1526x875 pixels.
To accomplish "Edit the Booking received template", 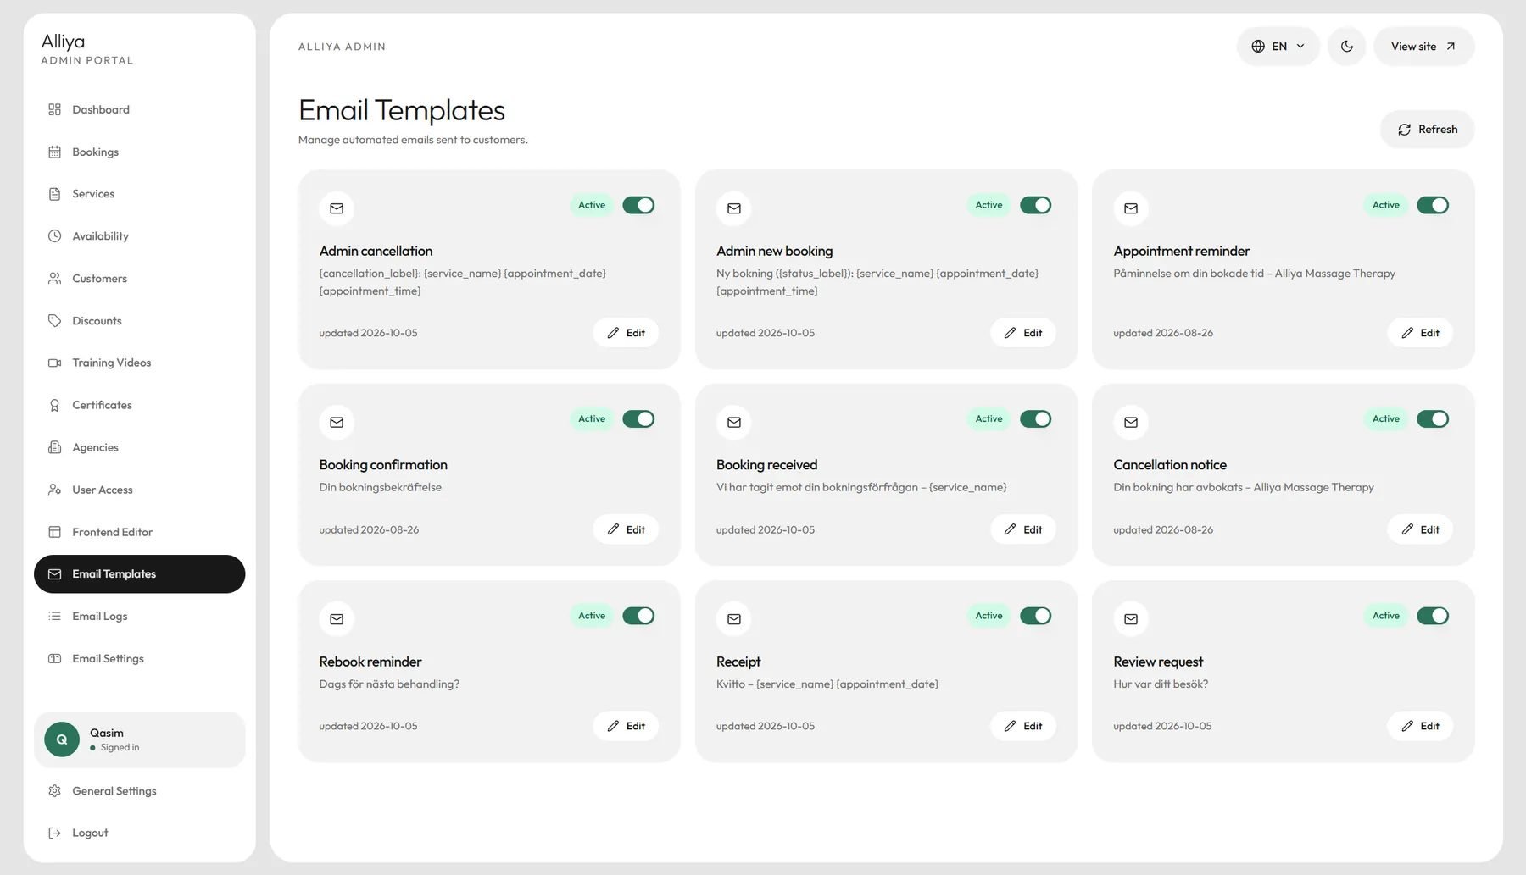I will (1023, 529).
